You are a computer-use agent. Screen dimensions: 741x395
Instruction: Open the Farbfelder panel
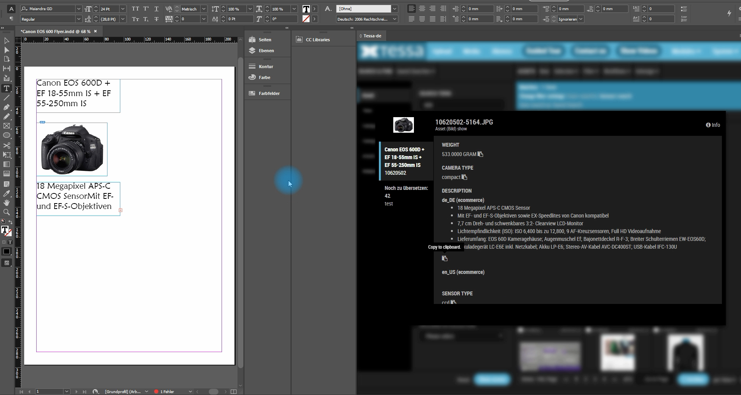pos(269,93)
